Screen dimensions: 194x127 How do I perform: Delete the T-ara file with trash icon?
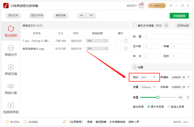(x=126, y=41)
